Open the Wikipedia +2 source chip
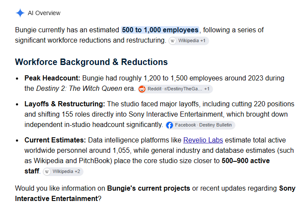 63,172
